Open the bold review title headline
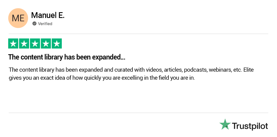The height and width of the screenshot is (137, 277). (x=67, y=57)
